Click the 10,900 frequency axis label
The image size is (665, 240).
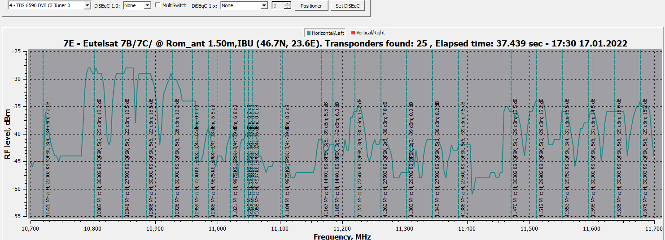pos(155,228)
